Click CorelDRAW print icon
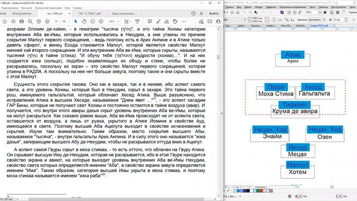 [238, 12]
